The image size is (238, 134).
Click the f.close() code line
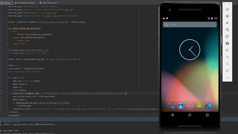click(13, 112)
